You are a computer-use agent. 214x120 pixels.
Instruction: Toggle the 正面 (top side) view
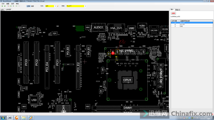click(28, 6)
